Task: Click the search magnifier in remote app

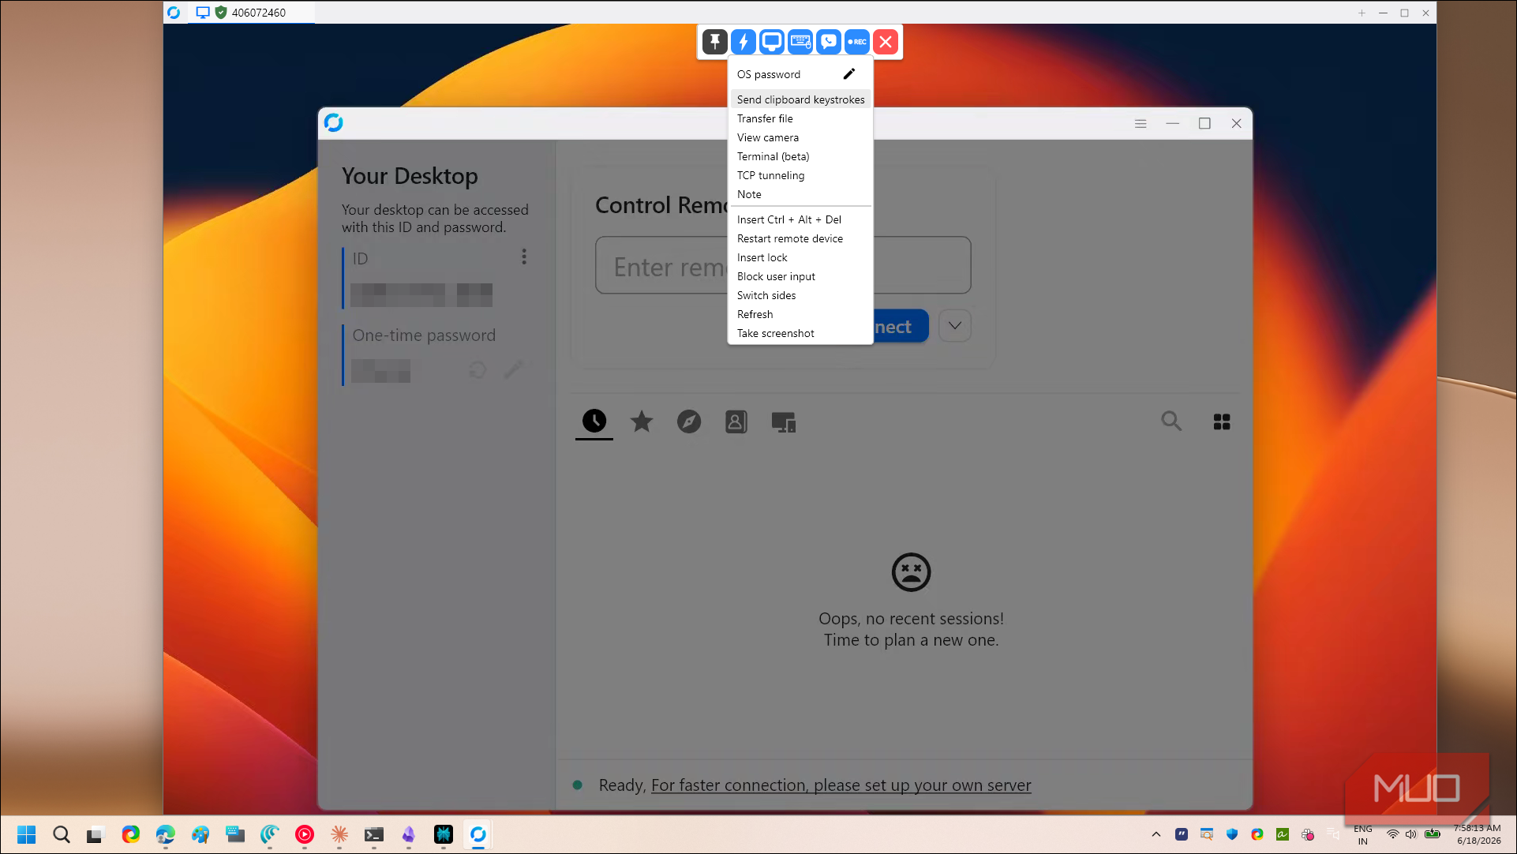Action: point(1171,421)
